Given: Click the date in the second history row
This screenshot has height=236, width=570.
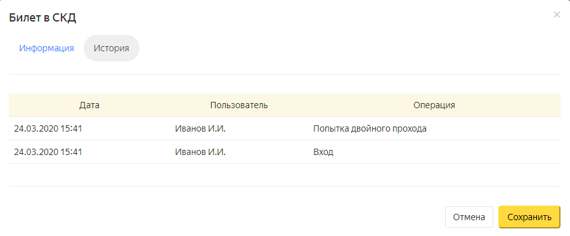Looking at the screenshot, I should [x=48, y=152].
